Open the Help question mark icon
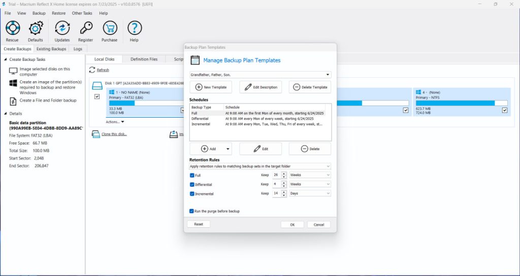This screenshot has width=520, height=276. click(134, 28)
